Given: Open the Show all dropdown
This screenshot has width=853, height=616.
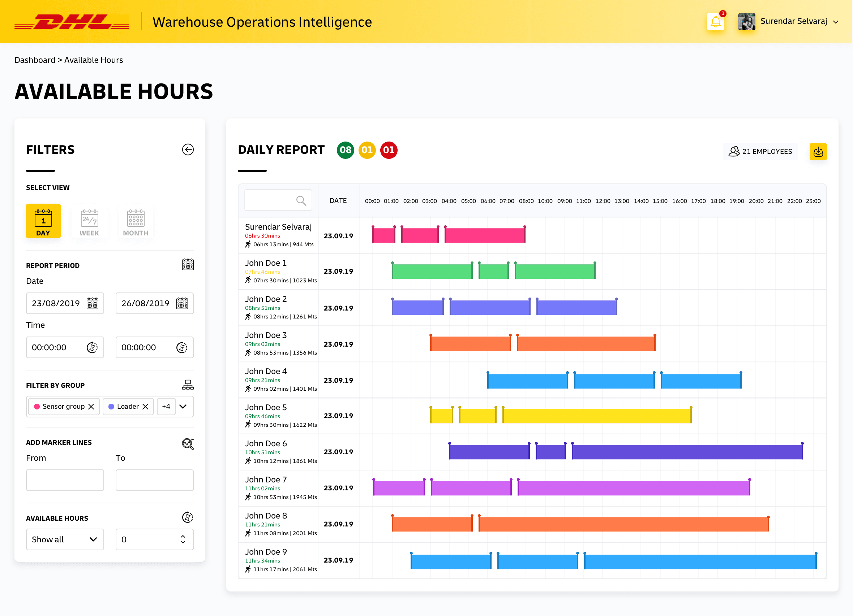Looking at the screenshot, I should coord(65,539).
